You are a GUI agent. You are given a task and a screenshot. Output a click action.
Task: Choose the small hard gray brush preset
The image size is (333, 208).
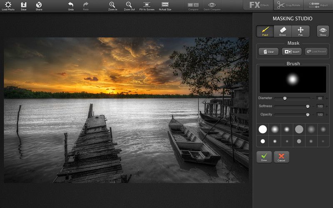299,141
